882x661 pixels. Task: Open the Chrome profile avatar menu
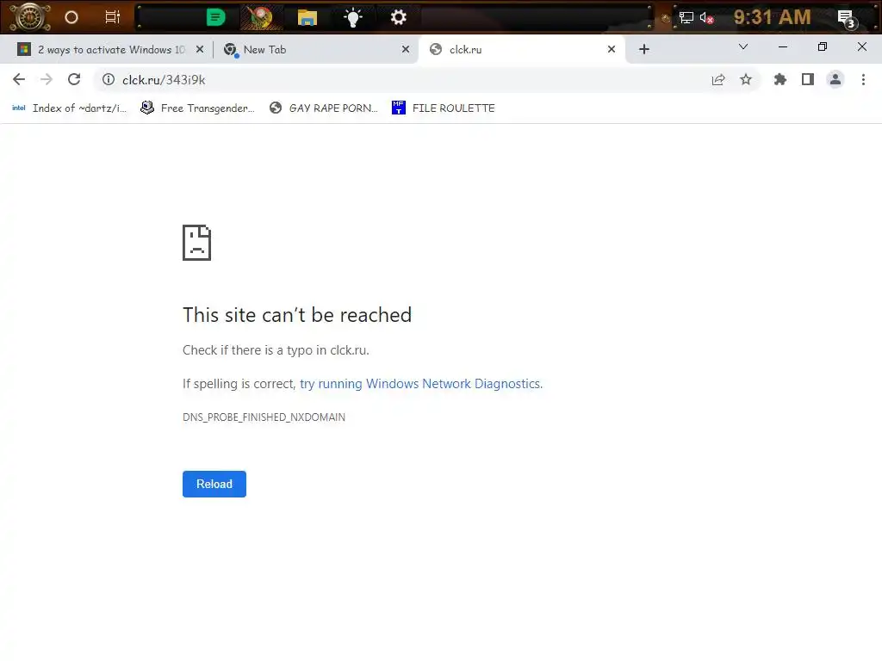click(835, 80)
